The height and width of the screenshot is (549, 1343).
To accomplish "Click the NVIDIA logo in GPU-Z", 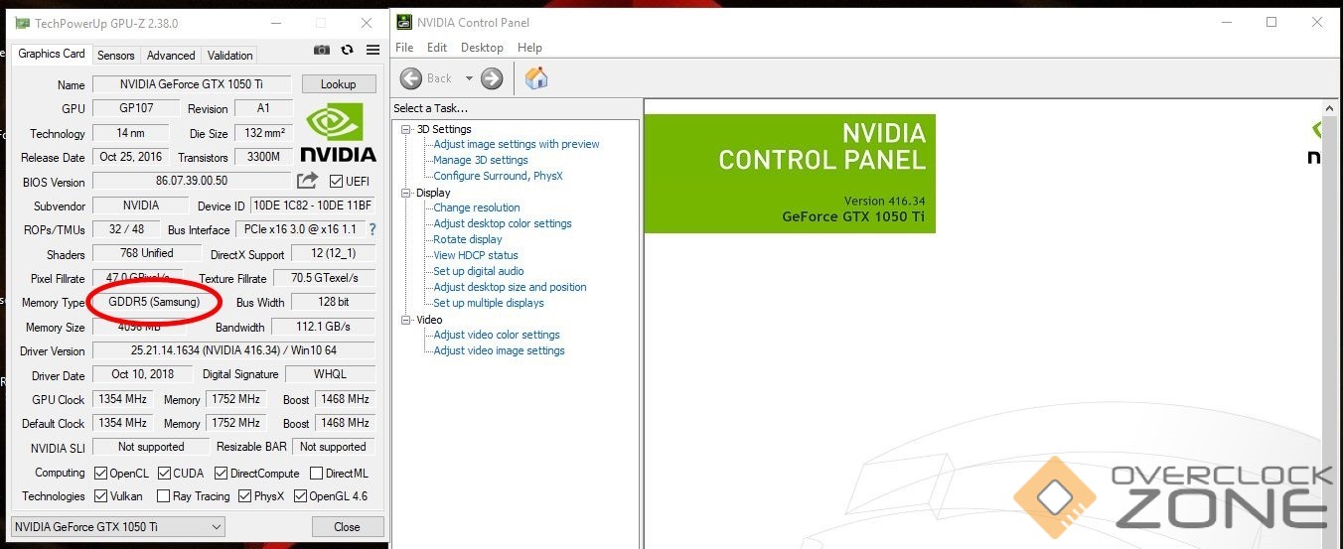I will pyautogui.click(x=338, y=133).
